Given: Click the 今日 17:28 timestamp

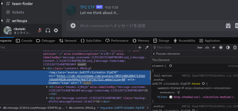Looking at the screenshot, I should [111, 8].
